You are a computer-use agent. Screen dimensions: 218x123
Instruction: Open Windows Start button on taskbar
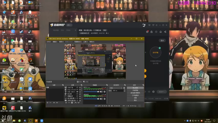pyautogui.click(x=3, y=121)
